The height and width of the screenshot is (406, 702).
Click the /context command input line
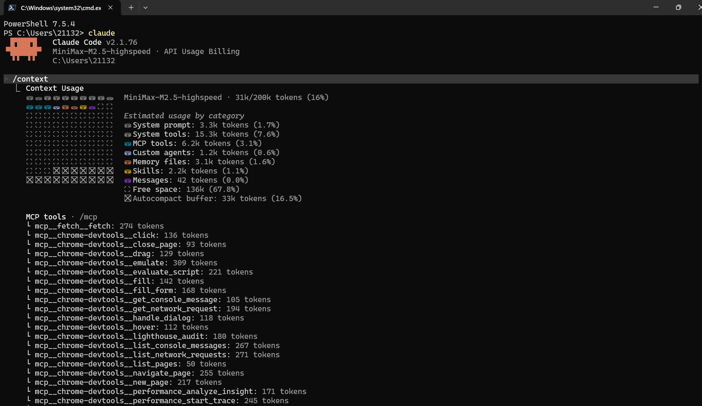pos(31,79)
